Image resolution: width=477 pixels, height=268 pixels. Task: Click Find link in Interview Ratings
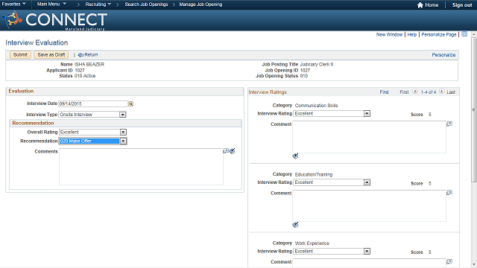click(384, 92)
